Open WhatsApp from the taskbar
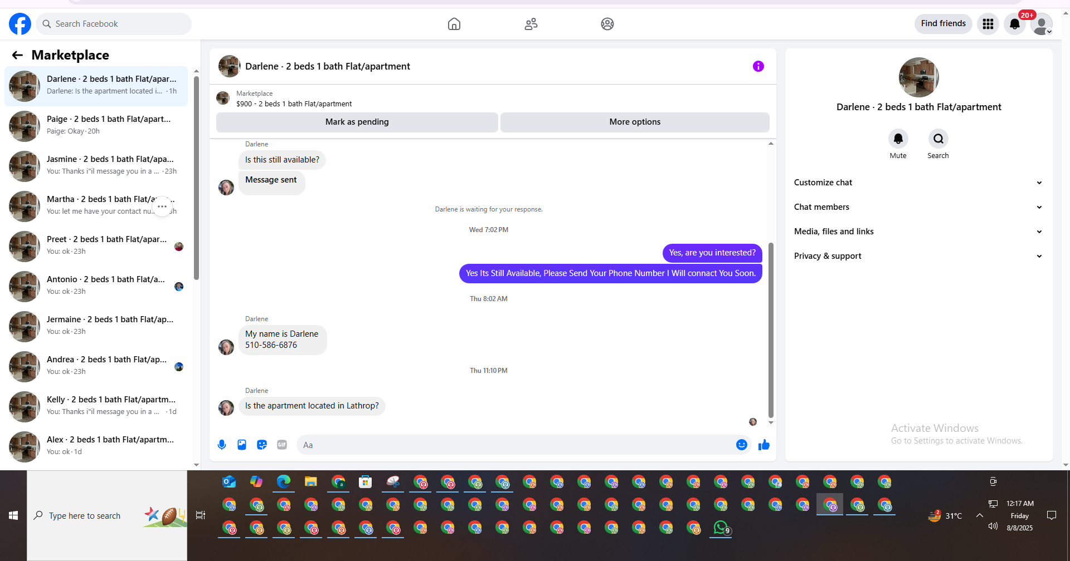Image resolution: width=1070 pixels, height=561 pixels. 721,528
